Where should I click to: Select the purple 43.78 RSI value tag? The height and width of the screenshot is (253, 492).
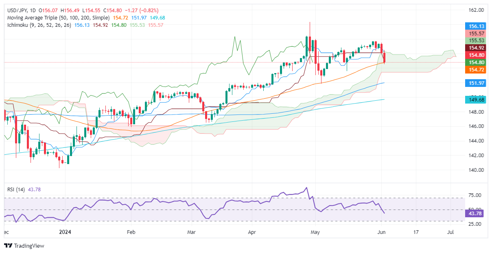pyautogui.click(x=476, y=213)
